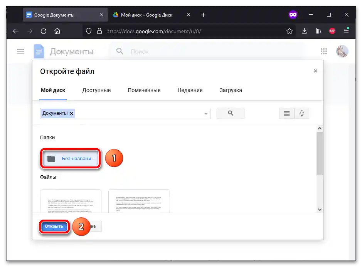Open the Google account avatar

342,51
